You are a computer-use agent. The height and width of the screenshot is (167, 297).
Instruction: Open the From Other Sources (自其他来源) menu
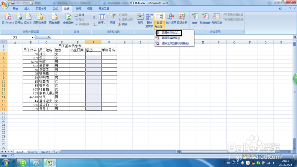pos(40,20)
